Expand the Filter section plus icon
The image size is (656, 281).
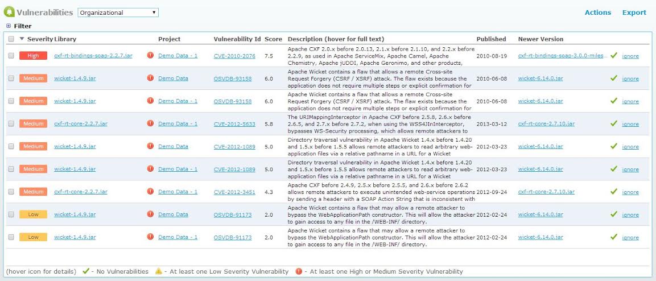click(9, 26)
